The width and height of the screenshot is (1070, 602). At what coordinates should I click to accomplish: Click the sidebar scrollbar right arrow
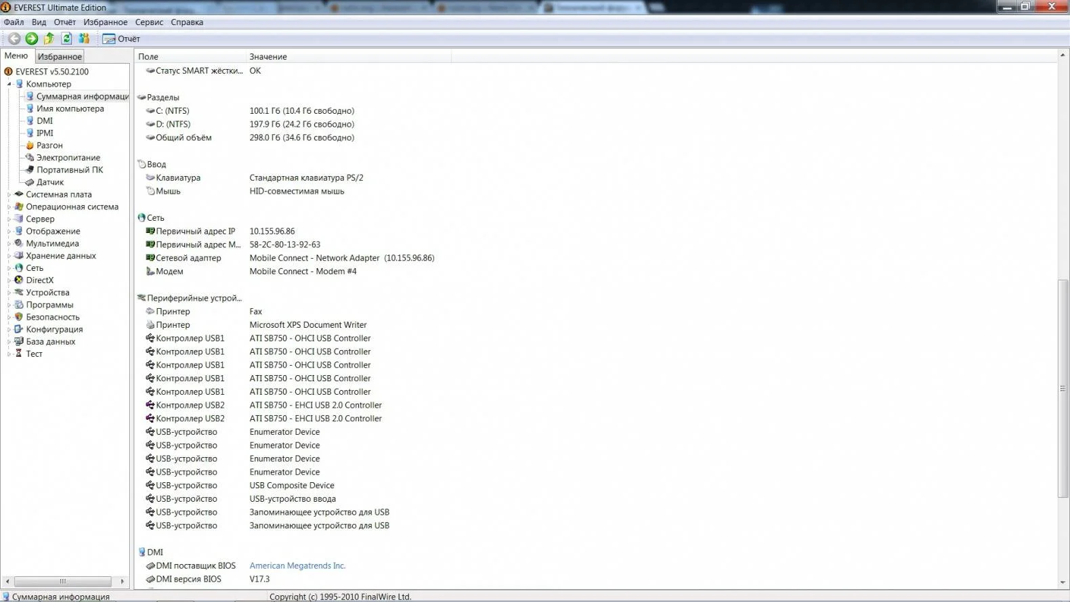123,582
